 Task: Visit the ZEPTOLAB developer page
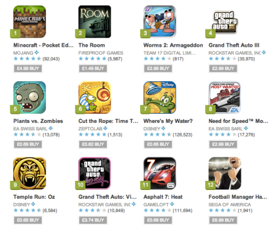pos(90,129)
